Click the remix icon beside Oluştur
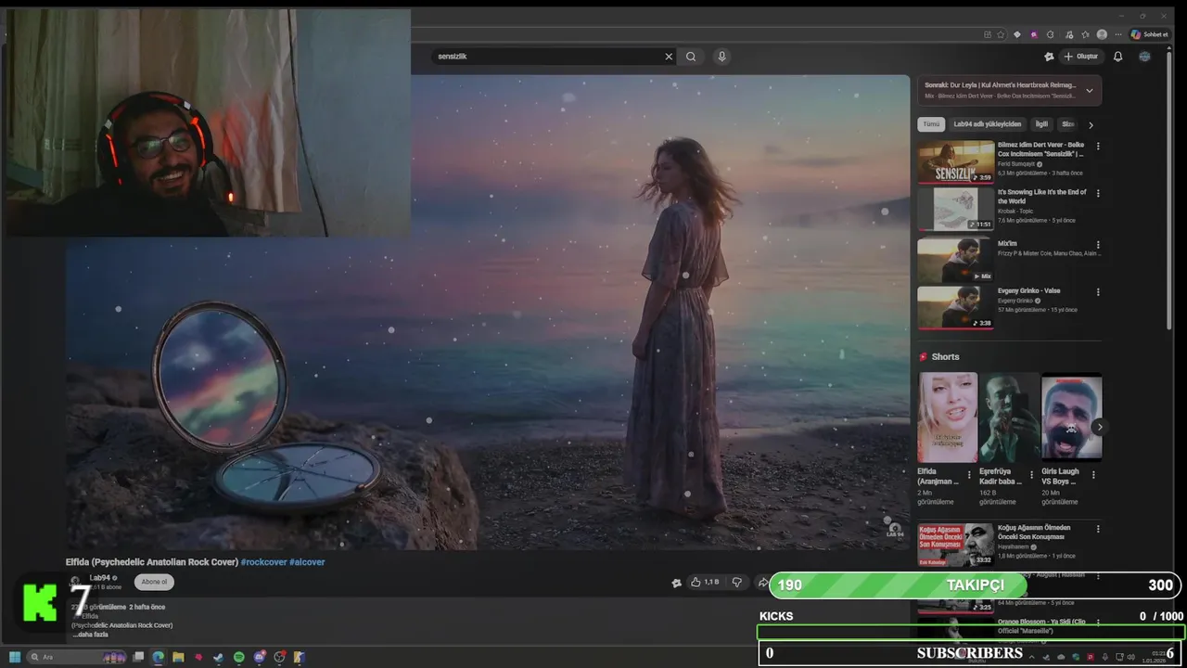 click(x=1049, y=57)
